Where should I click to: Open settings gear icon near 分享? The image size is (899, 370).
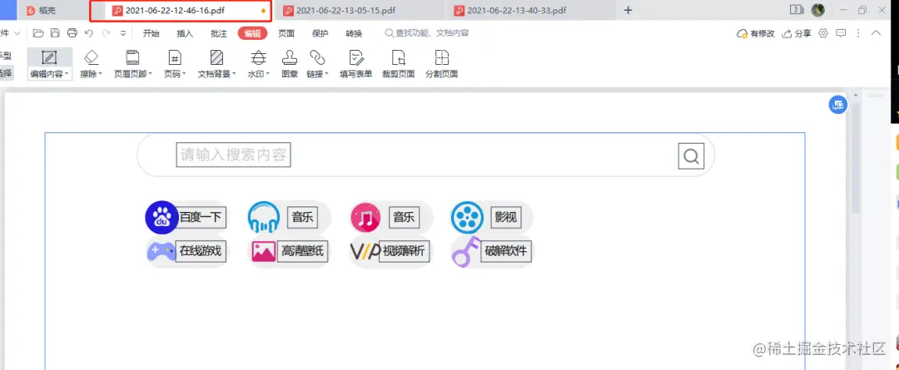tap(823, 33)
